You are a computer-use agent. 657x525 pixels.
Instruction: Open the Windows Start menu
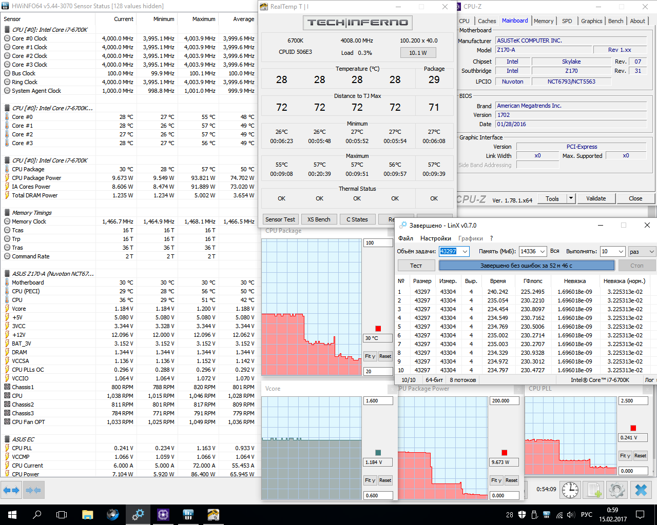click(x=12, y=515)
